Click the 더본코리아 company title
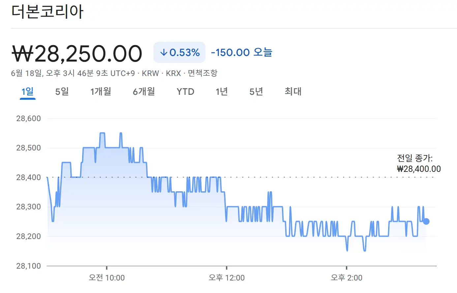 47,11
